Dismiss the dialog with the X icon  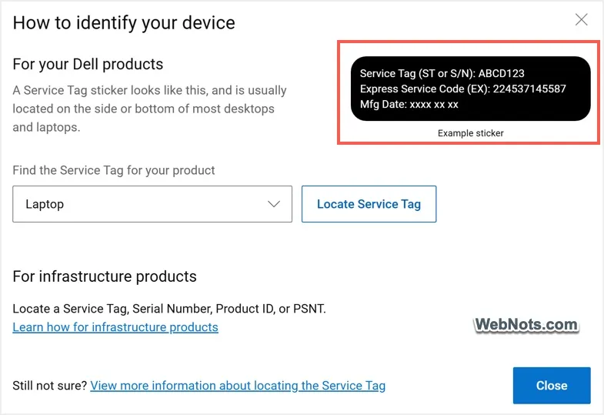[581, 19]
